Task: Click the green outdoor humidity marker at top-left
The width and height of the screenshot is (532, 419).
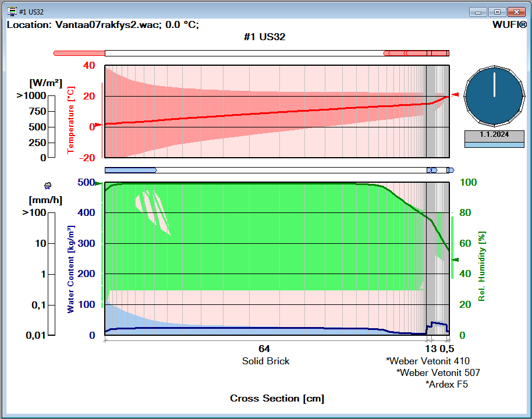Action: 98,184
